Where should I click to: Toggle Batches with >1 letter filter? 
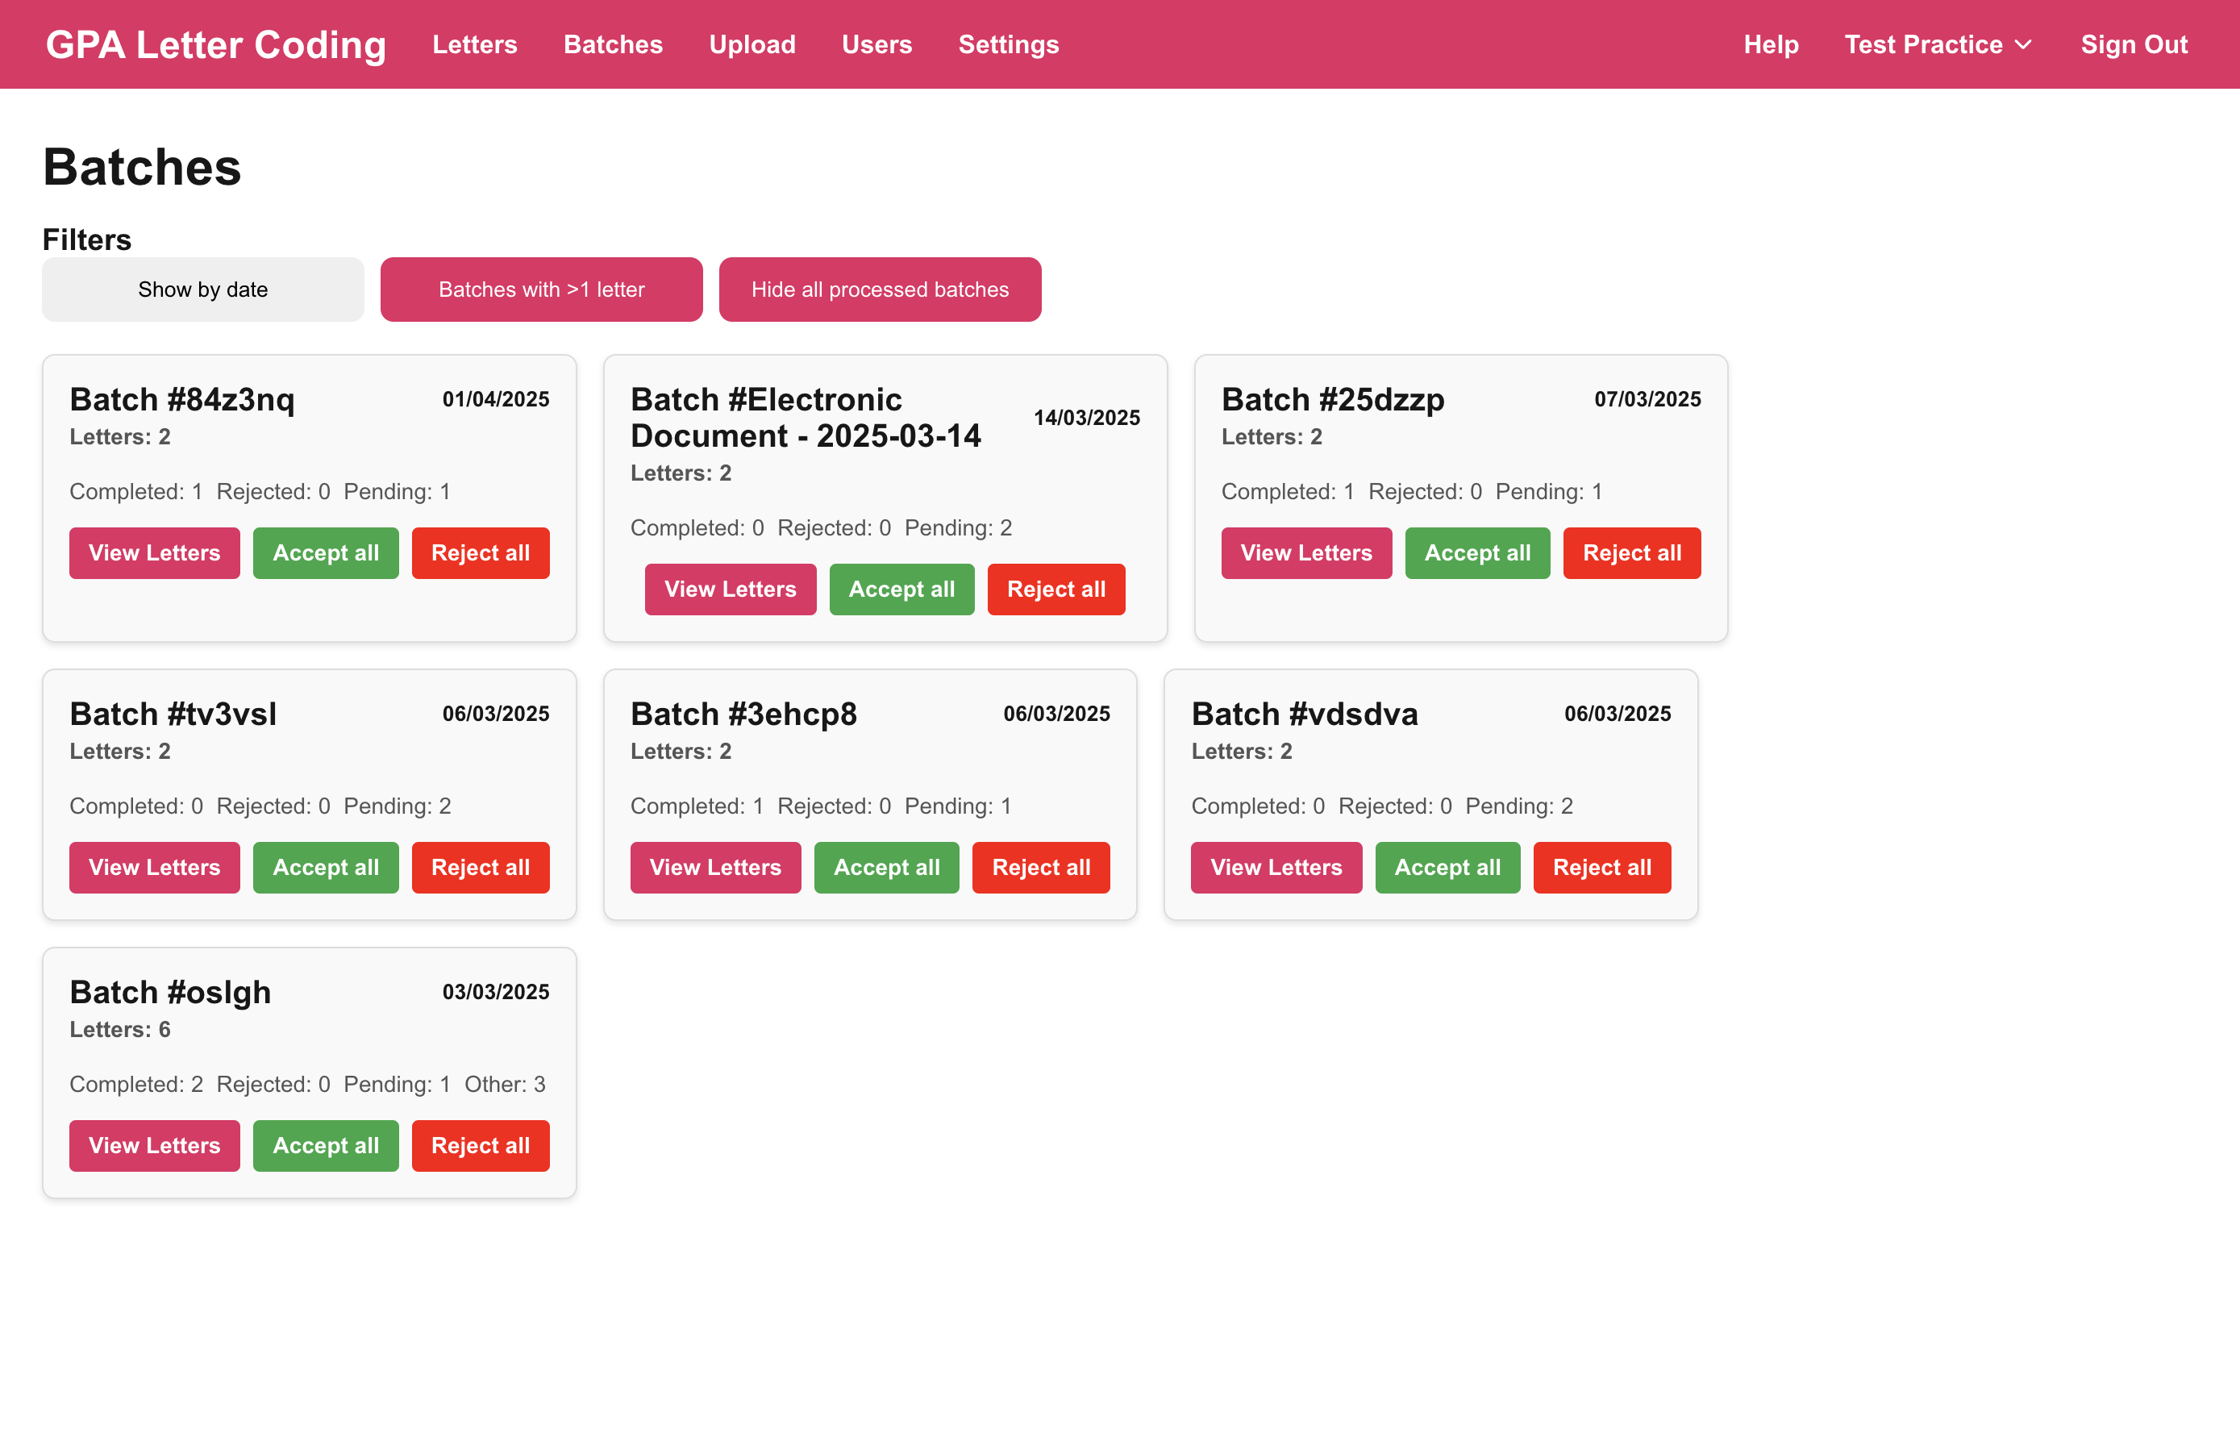(x=541, y=290)
